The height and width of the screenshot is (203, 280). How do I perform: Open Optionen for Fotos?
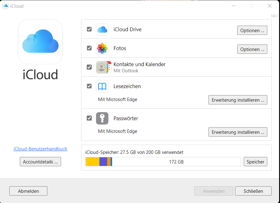[x=252, y=49]
